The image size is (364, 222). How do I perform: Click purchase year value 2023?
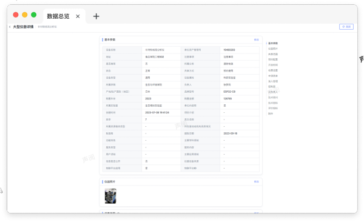click(148, 99)
